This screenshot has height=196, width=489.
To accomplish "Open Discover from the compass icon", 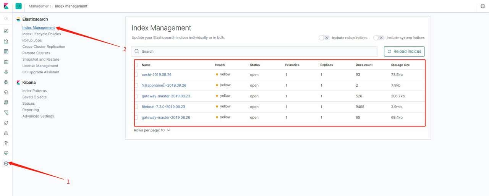I will 6,31.
